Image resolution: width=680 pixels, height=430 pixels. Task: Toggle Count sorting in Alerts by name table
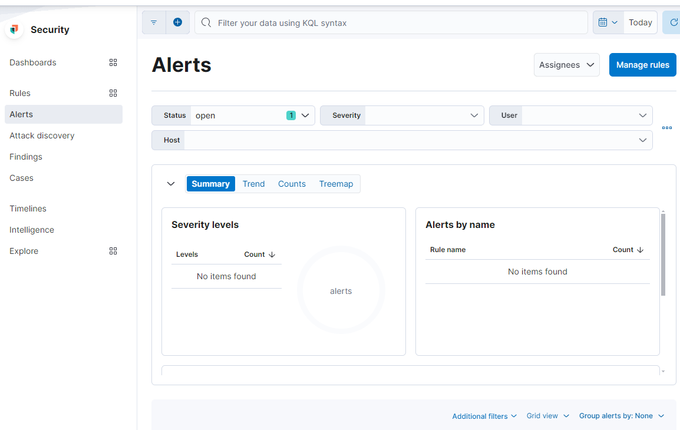coord(628,249)
